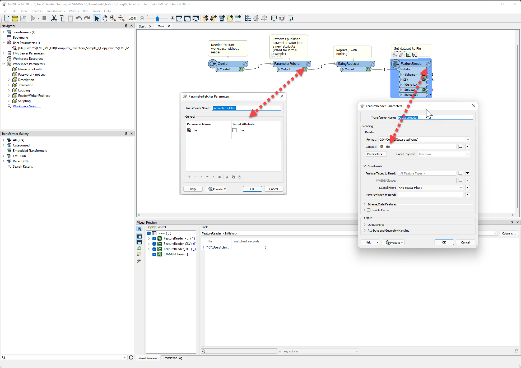Switch to the Start tab

(x=142, y=26)
